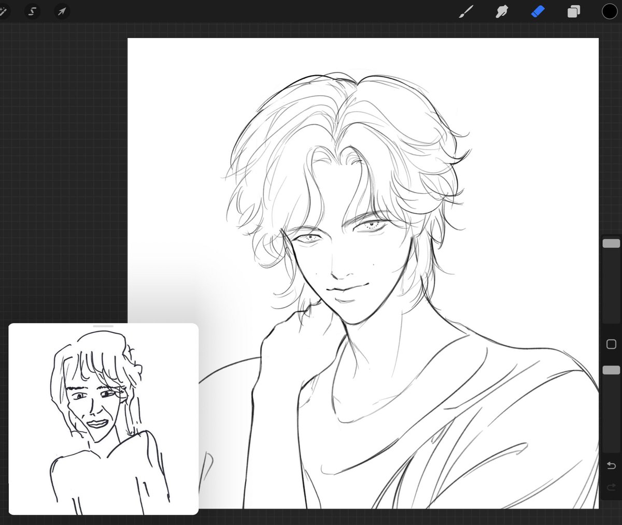622x525 pixels.
Task: Tap the square modify button on sidebar
Action: [611, 344]
